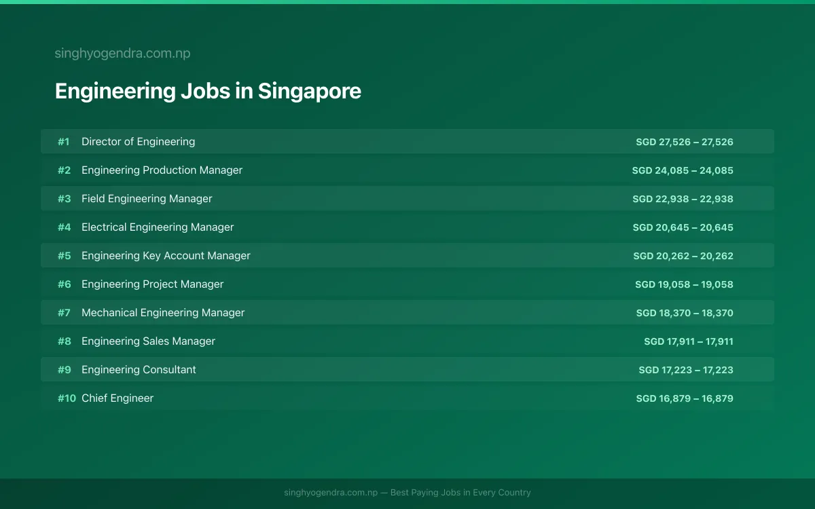The width and height of the screenshot is (815, 509).
Task: Click salary SGD 27,526 – 27,526
Action: tap(685, 142)
